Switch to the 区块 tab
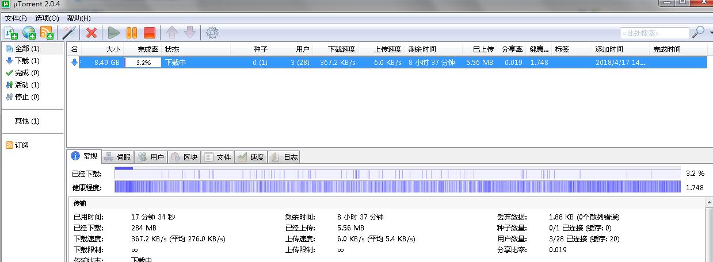The image size is (713, 262). [184, 157]
